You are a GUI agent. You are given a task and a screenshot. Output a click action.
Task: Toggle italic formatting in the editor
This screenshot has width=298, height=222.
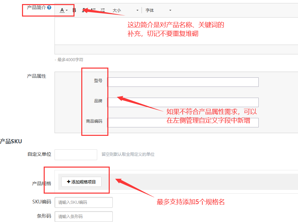coord(83,10)
